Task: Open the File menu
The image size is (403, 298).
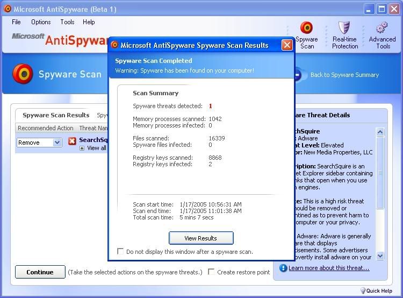Action: point(16,22)
